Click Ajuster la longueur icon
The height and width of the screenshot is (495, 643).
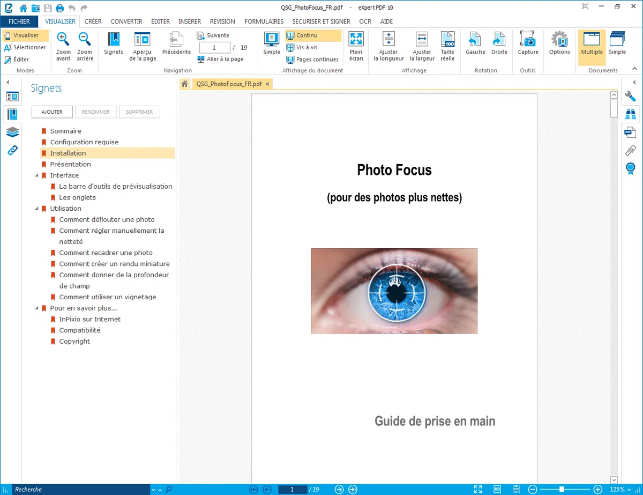coord(388,39)
